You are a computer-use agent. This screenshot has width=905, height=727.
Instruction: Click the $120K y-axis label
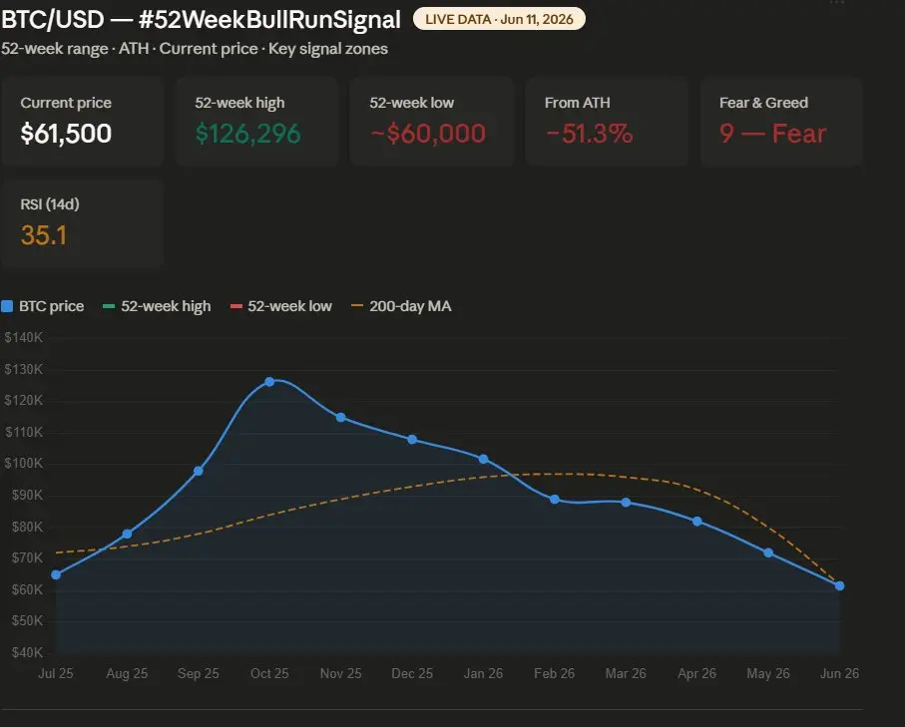pyautogui.click(x=24, y=401)
